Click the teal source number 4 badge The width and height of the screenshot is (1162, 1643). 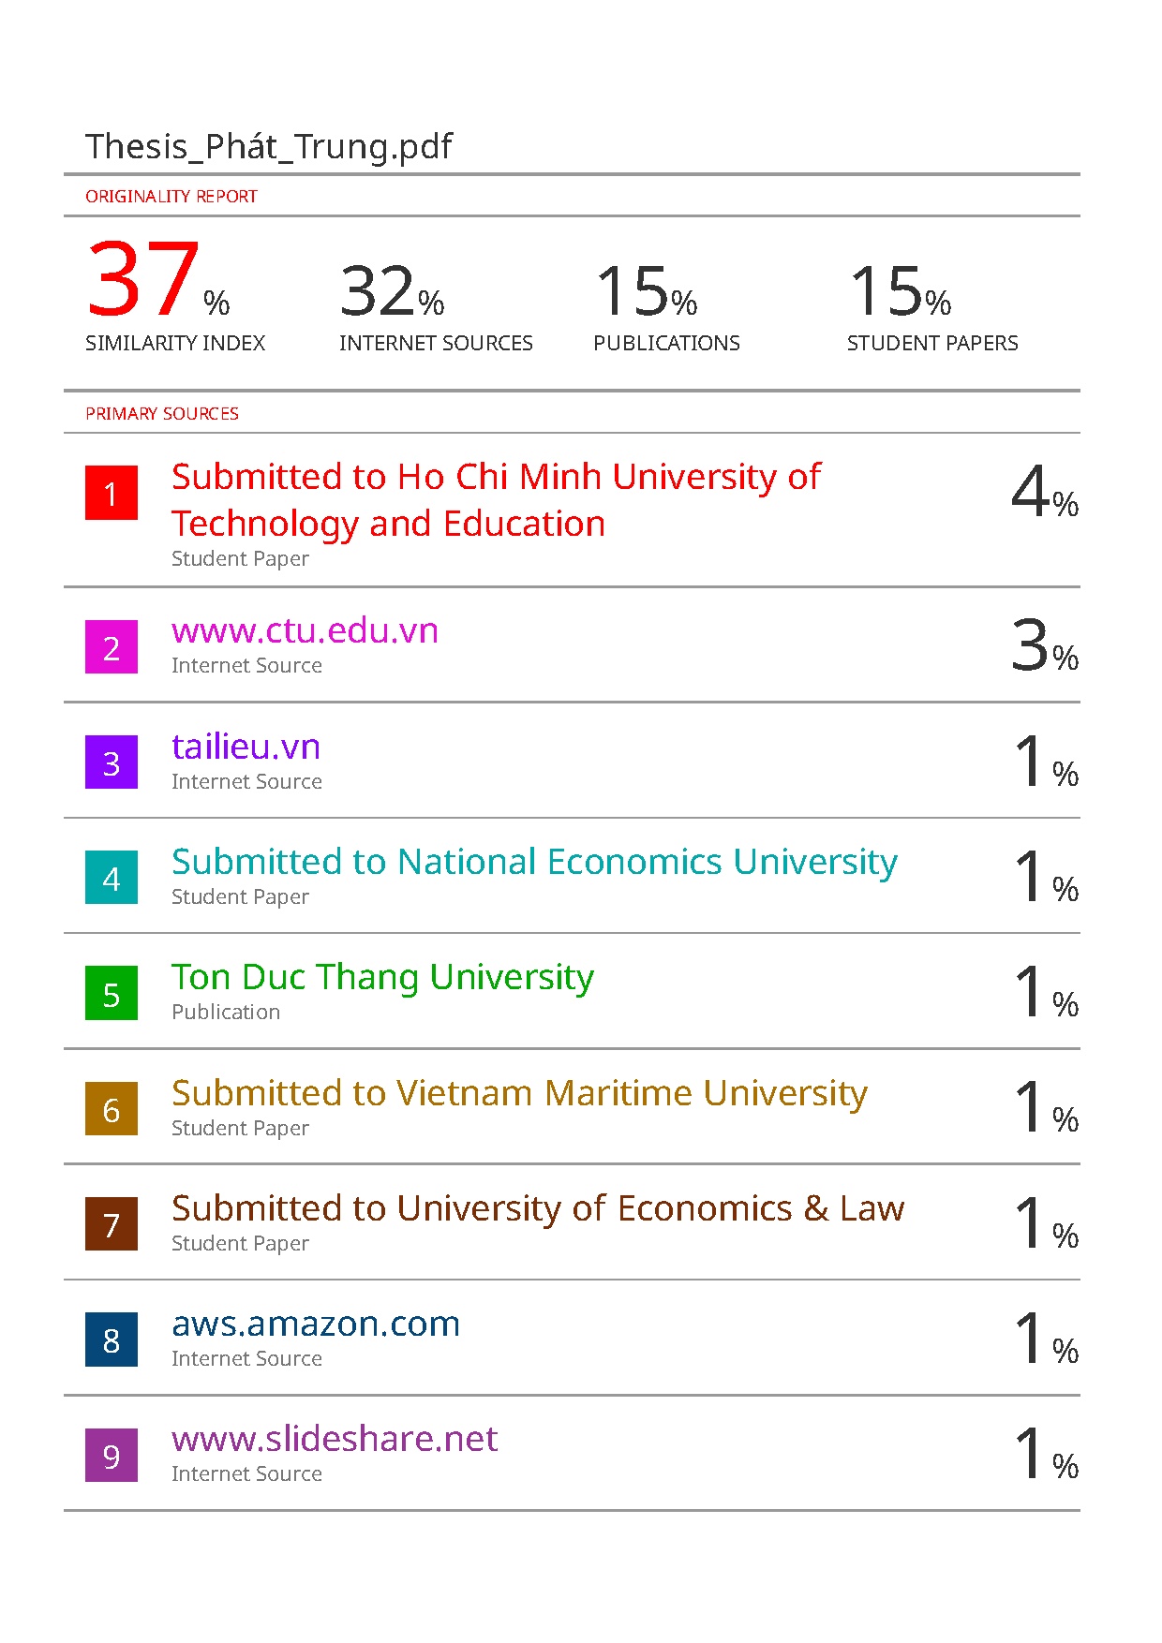[112, 878]
